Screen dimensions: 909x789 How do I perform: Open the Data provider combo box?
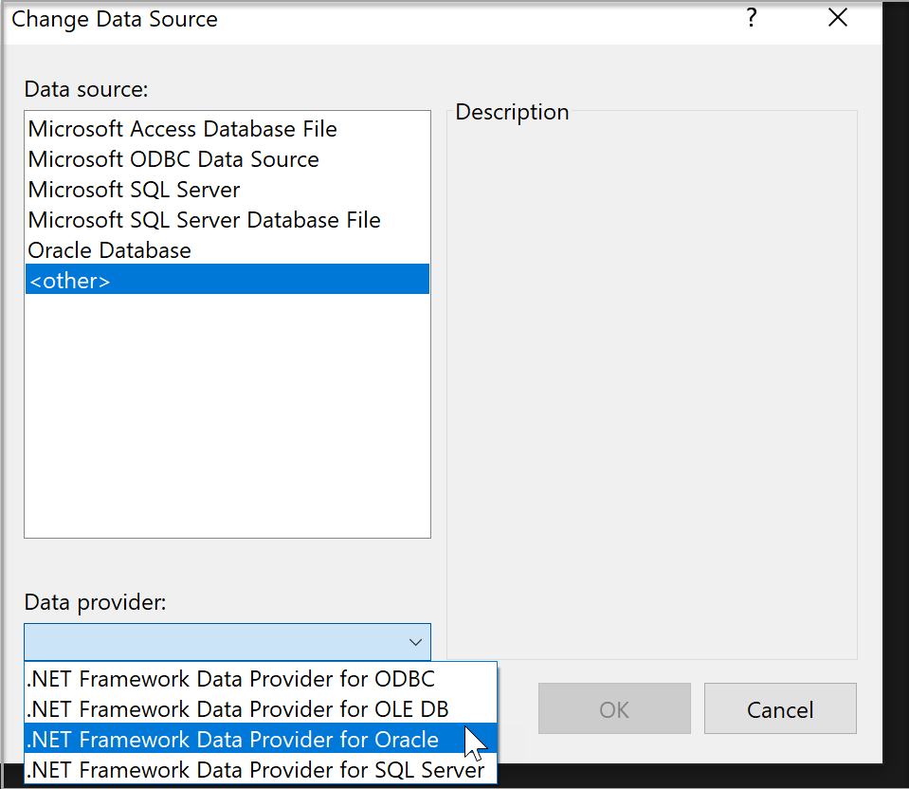[x=227, y=642]
